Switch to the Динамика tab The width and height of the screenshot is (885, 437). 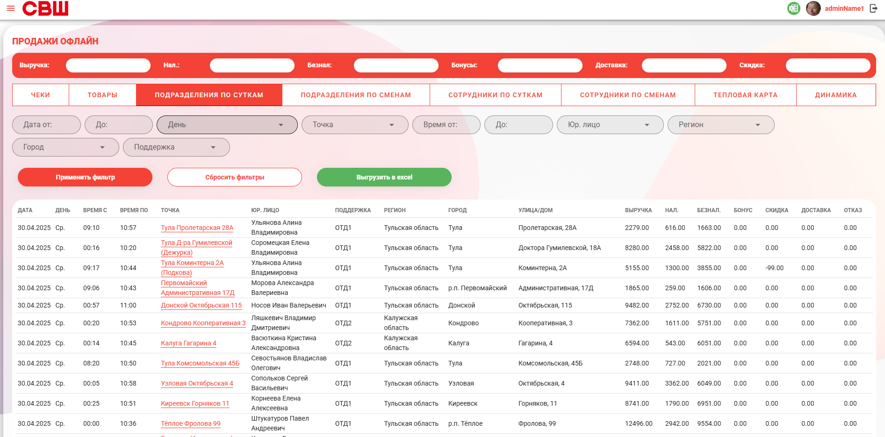coord(836,95)
